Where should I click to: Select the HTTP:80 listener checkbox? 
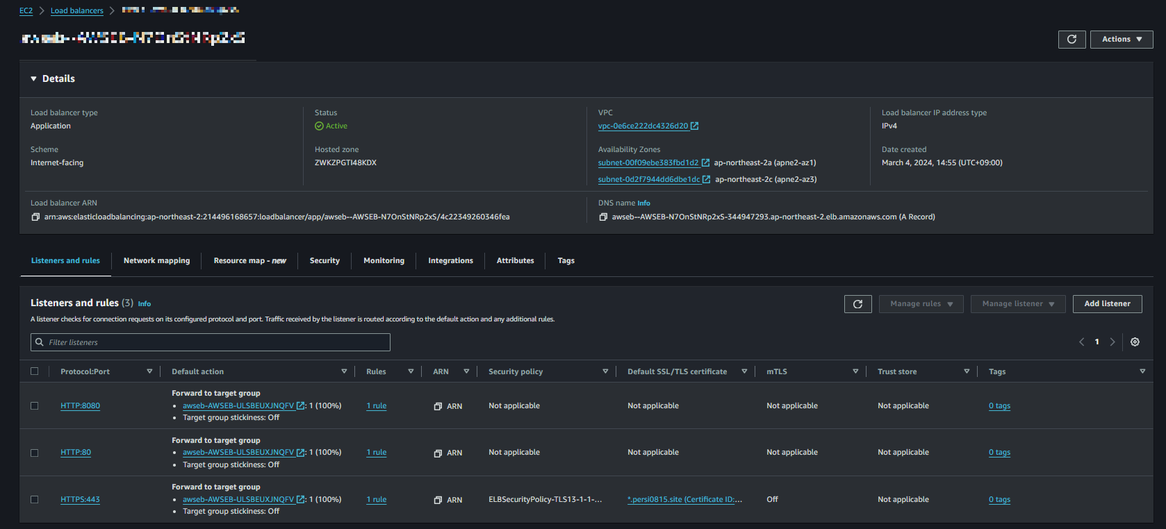click(x=34, y=453)
